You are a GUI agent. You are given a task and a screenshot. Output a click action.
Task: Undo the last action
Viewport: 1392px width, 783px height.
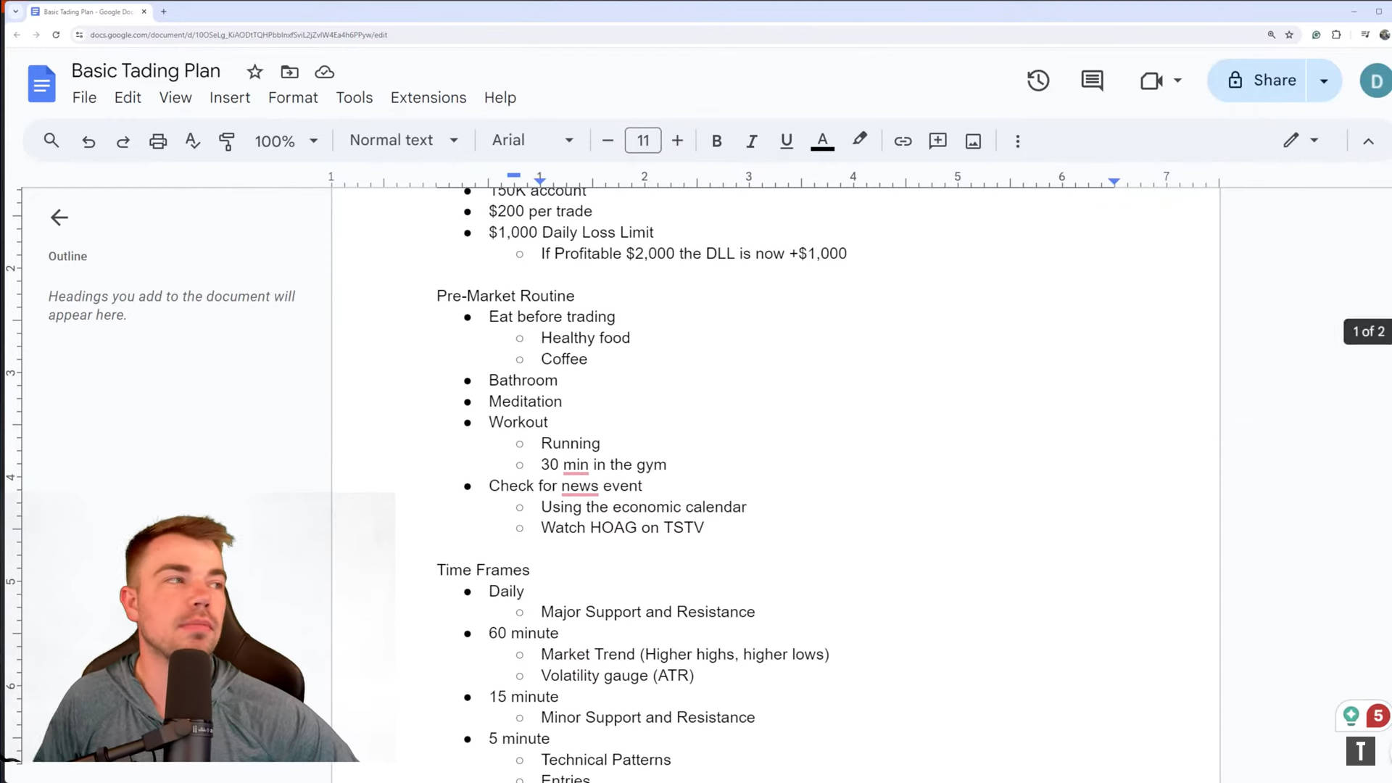pos(88,141)
